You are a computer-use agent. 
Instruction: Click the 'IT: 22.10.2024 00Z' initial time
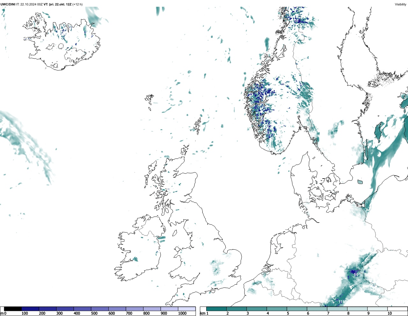tap(29, 4)
